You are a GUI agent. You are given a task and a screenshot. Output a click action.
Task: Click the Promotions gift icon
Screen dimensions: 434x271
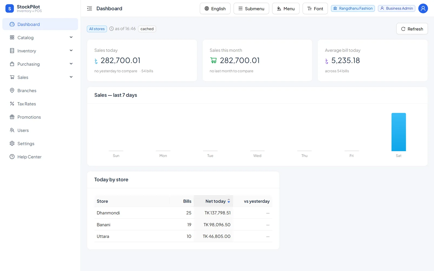coord(12,117)
